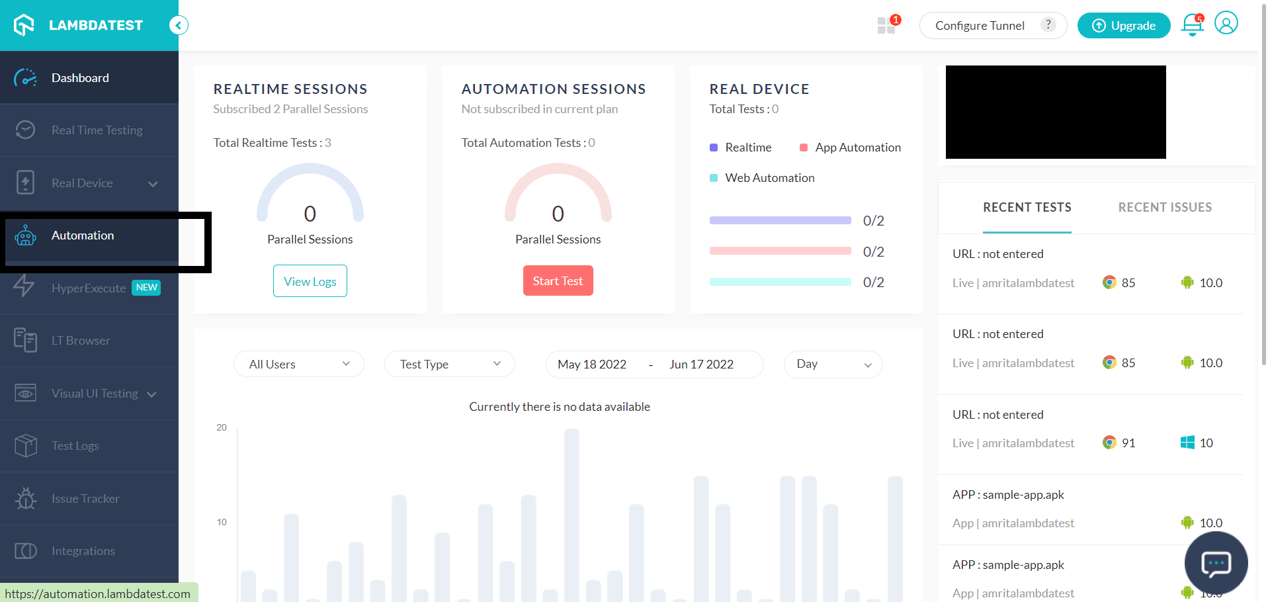The width and height of the screenshot is (1270, 602).
Task: Click the Configure Tunnel help question mark
Action: pyautogui.click(x=1048, y=24)
